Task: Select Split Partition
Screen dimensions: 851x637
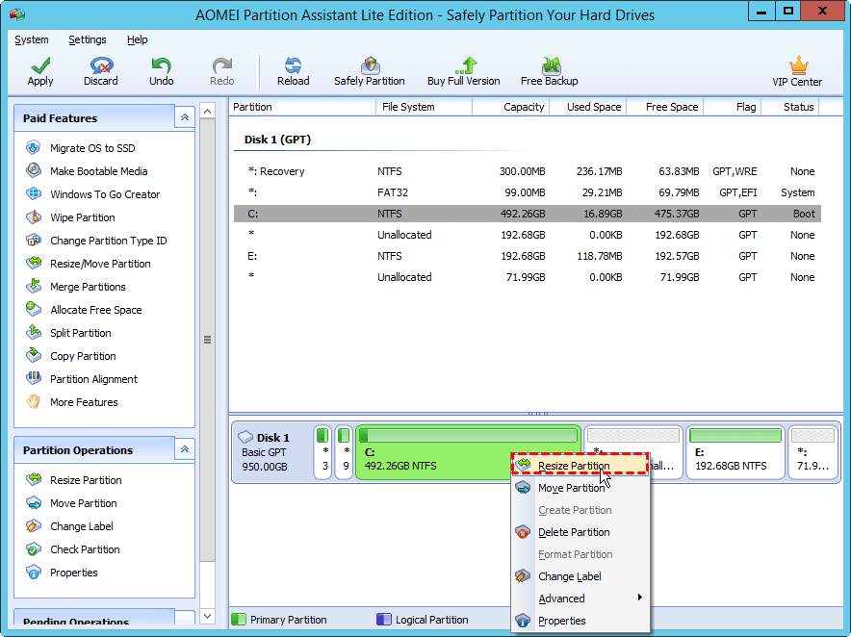Action: pos(80,333)
